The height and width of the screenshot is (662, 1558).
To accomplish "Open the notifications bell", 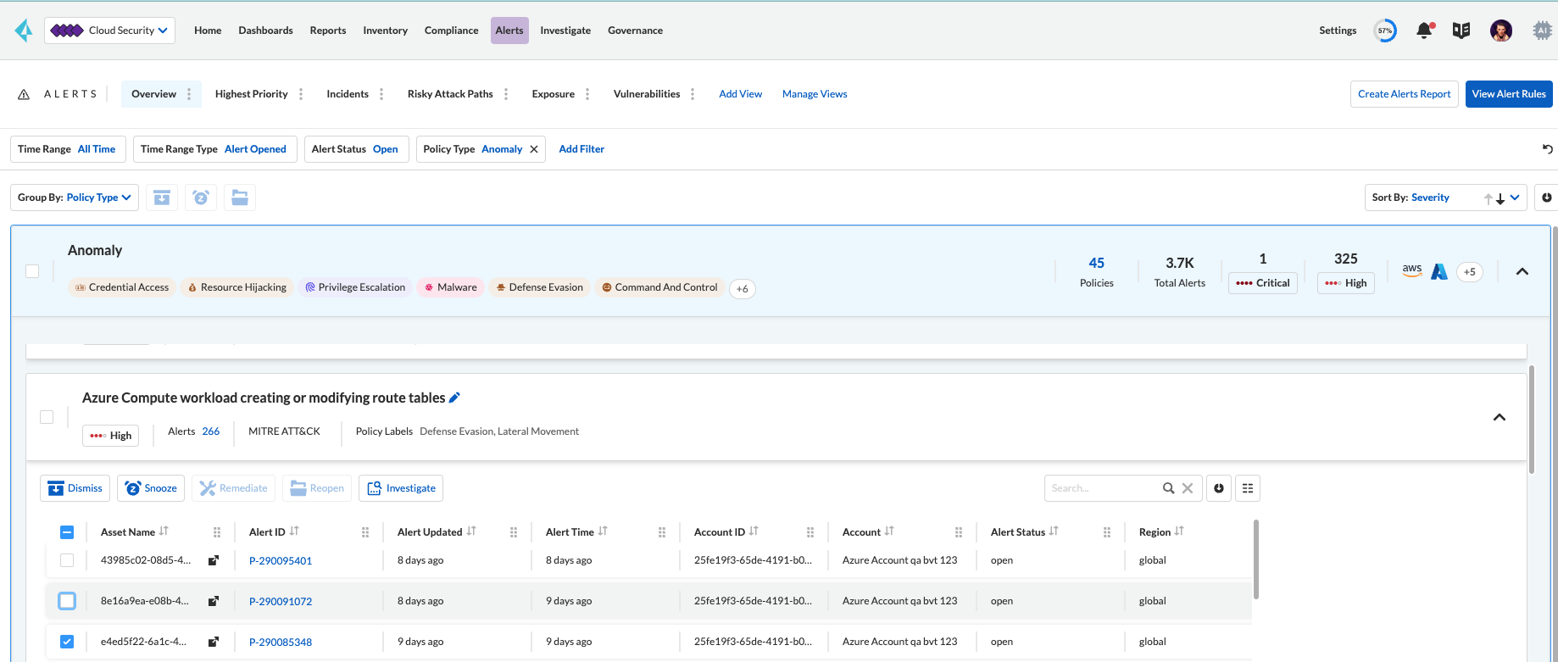I will 1424,31.
